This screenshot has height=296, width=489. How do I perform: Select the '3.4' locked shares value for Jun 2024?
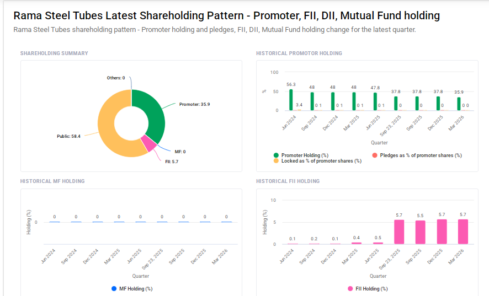pyautogui.click(x=299, y=105)
